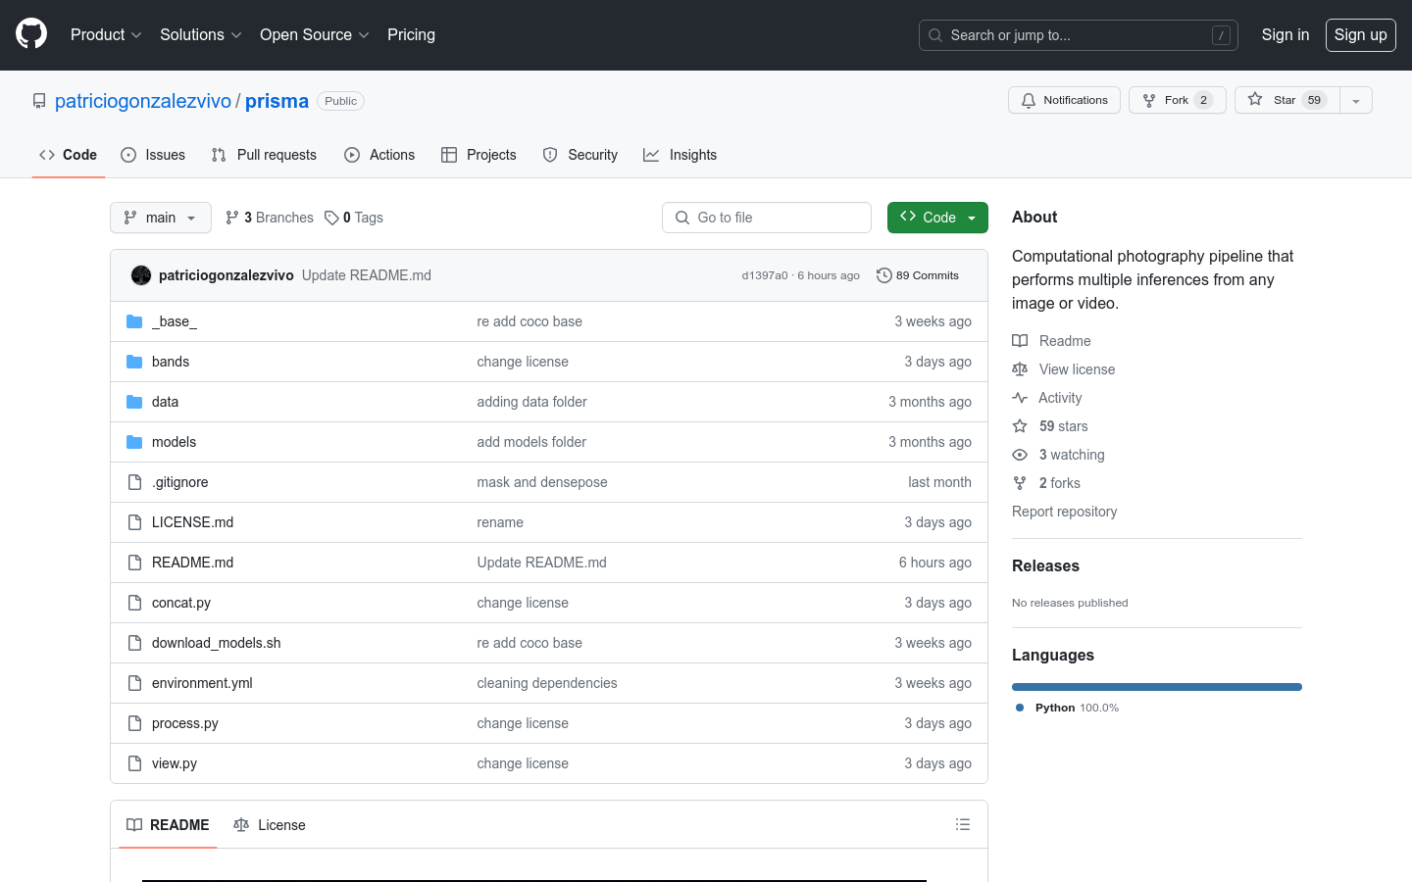
Task: Open the README outline list icon
Action: pyautogui.click(x=963, y=825)
